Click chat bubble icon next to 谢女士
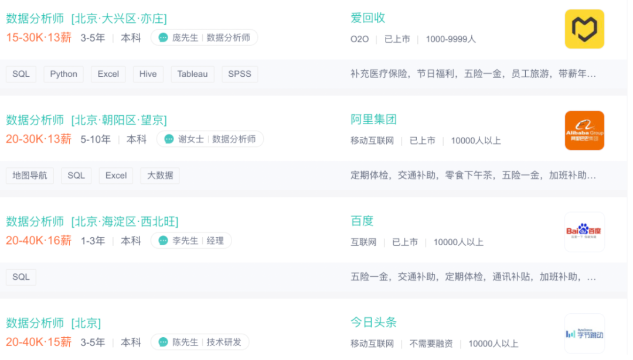This screenshot has width=633, height=360. (169, 139)
